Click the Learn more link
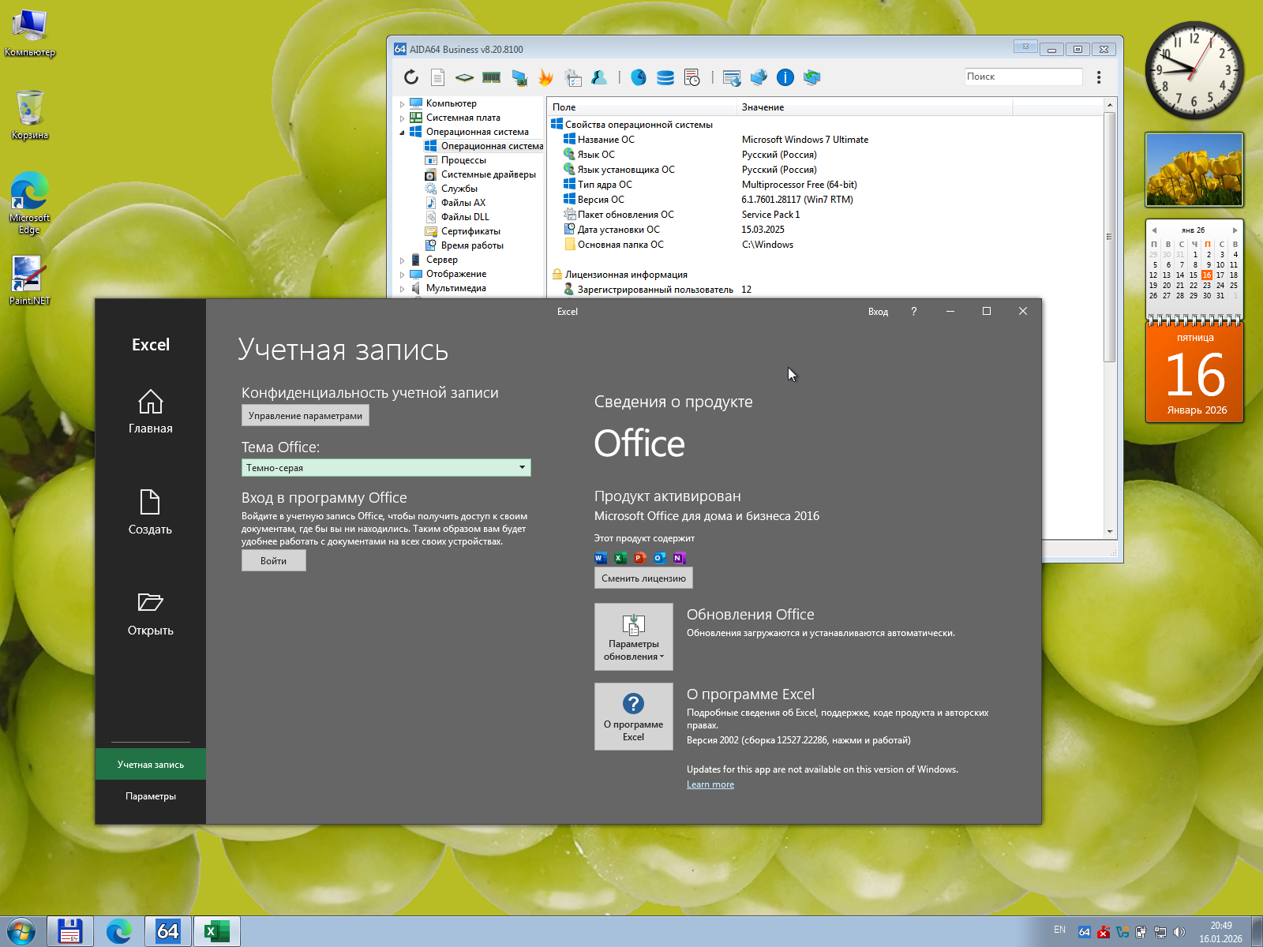 tap(710, 784)
